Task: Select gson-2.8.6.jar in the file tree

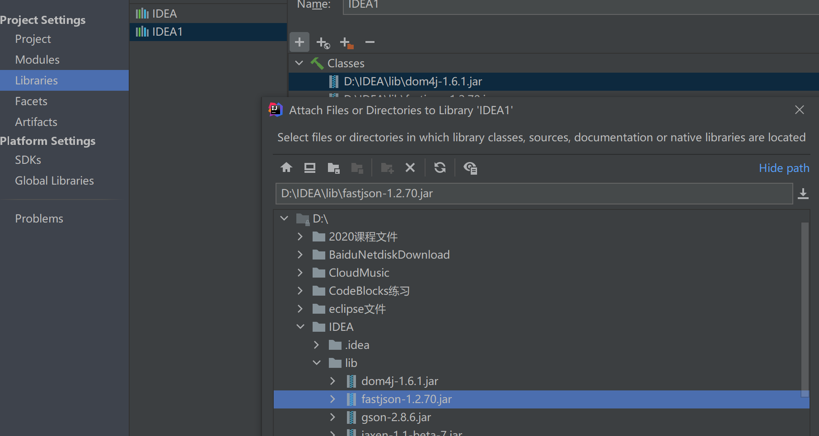Action: 396,417
